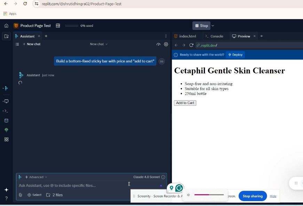The width and height of the screenshot is (303, 206).
Task: Click 'Suitable for all skin types' text
Action: click(x=206, y=89)
